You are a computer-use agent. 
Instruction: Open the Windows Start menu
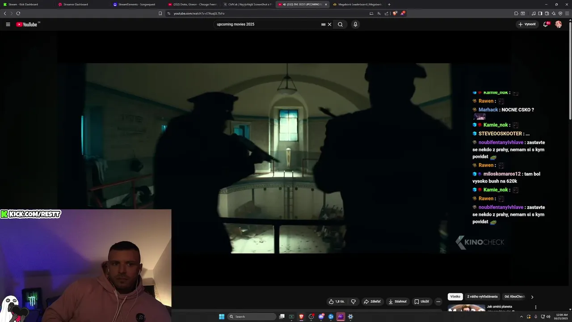point(222,317)
